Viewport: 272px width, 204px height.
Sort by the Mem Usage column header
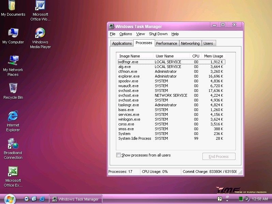coord(213,56)
